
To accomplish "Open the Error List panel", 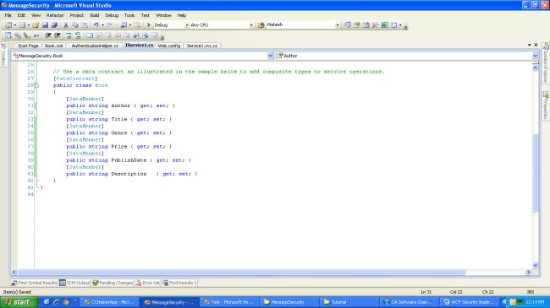I will click(x=148, y=283).
